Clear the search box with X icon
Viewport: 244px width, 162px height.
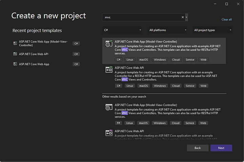click(183, 17)
